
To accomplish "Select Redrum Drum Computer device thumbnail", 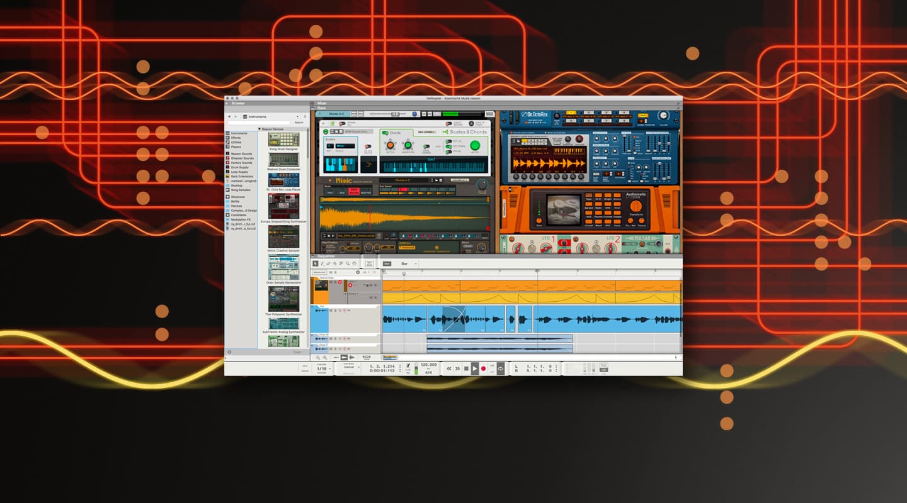I will (x=283, y=160).
